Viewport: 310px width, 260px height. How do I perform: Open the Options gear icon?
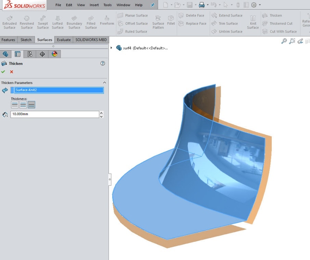point(254,5)
